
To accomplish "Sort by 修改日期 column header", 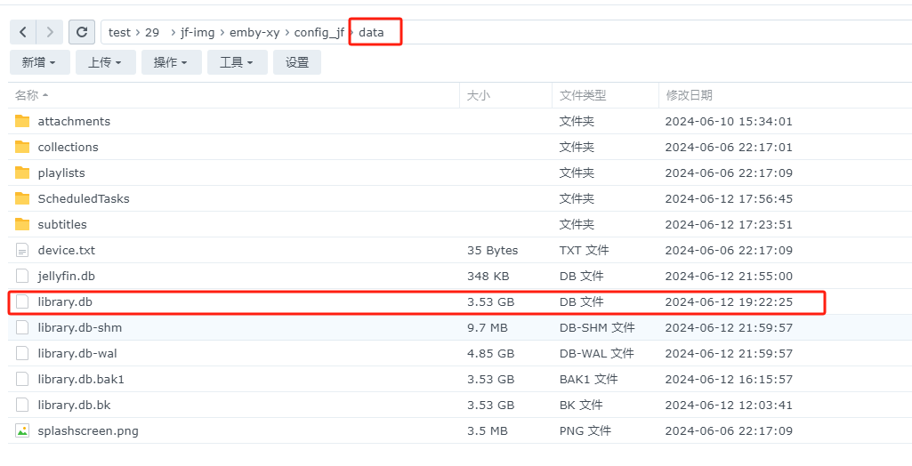I will (x=689, y=95).
